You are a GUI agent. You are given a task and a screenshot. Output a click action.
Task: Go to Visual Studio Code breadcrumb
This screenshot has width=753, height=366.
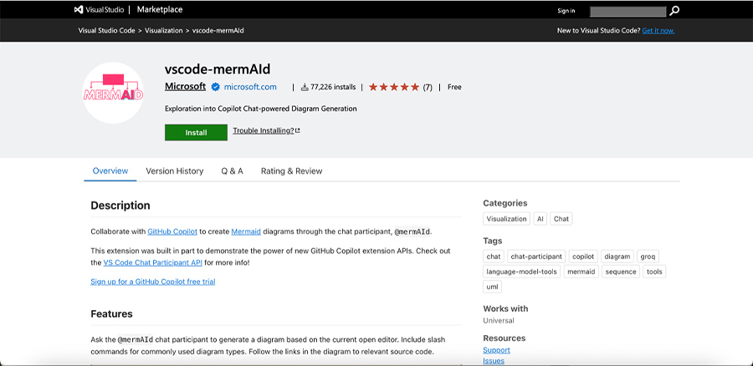106,30
